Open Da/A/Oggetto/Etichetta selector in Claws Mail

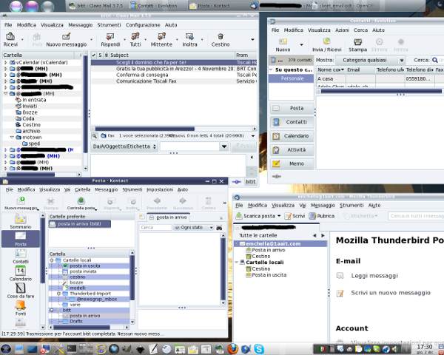(124, 146)
